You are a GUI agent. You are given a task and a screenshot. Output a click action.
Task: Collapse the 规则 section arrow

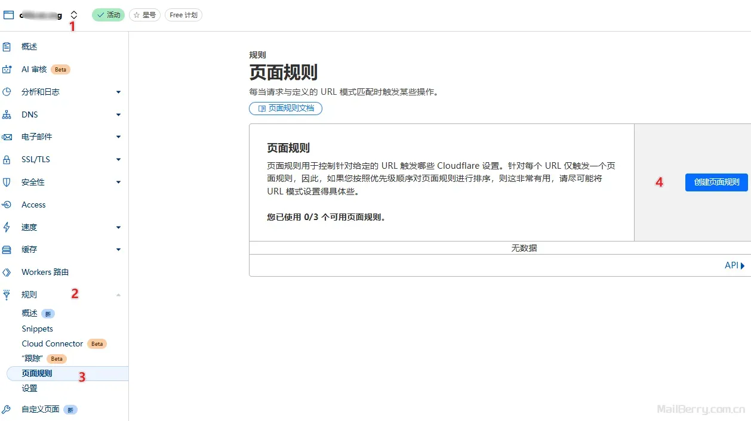pos(118,295)
